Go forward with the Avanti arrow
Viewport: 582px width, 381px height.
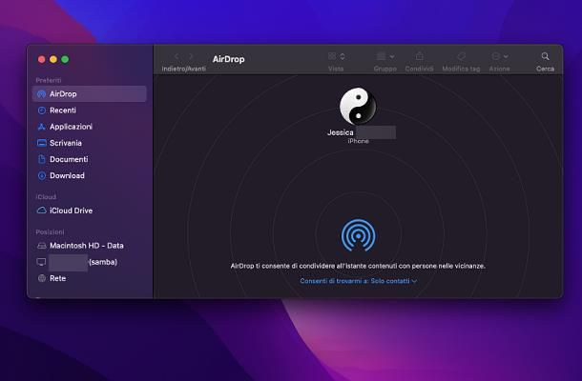click(191, 56)
